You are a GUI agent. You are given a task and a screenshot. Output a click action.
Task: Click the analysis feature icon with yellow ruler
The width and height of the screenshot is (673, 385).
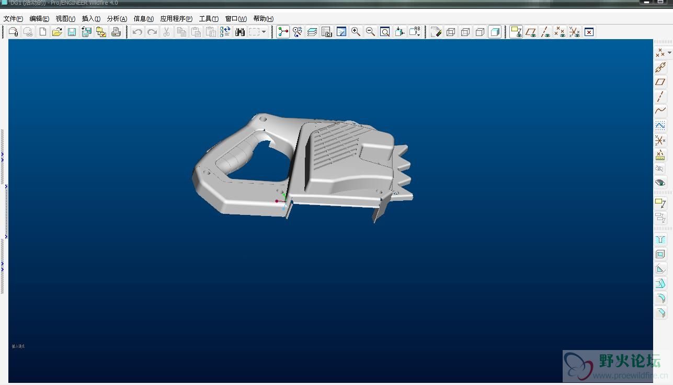(660, 154)
